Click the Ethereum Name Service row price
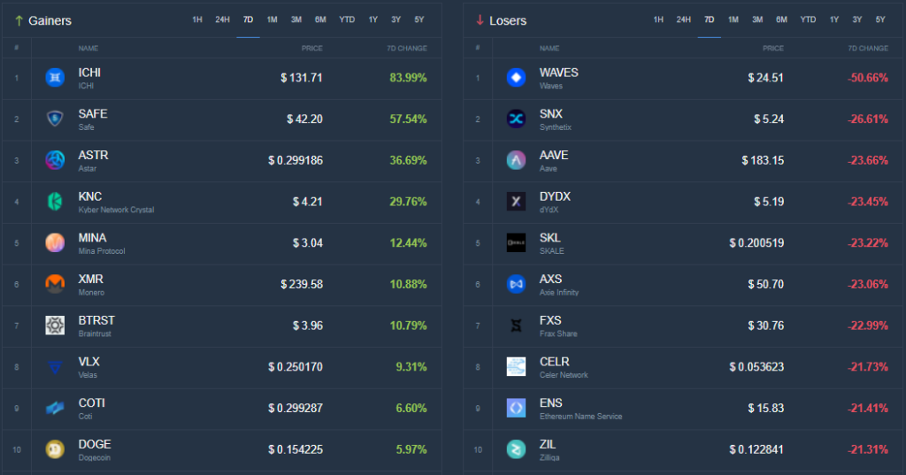906x475 pixels. coord(765,409)
